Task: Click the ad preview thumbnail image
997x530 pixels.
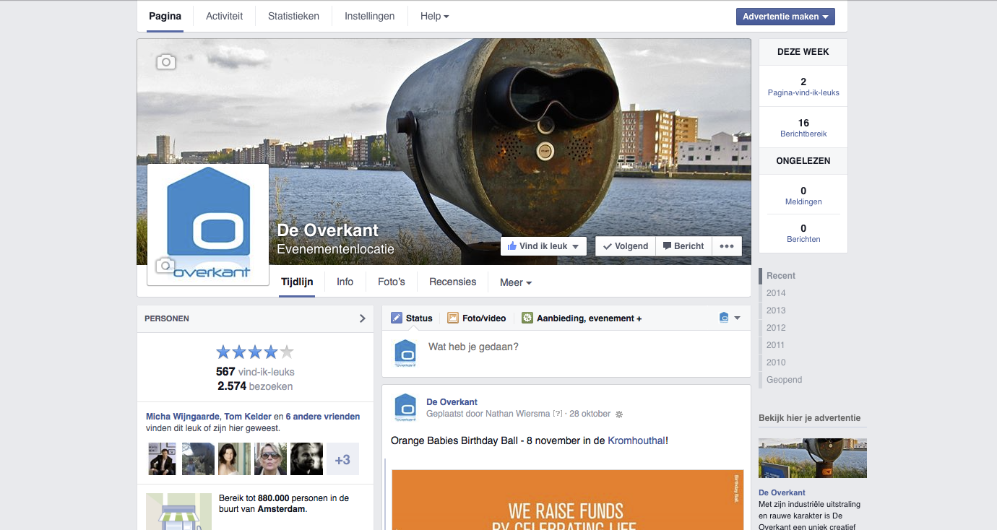Action: 813,458
